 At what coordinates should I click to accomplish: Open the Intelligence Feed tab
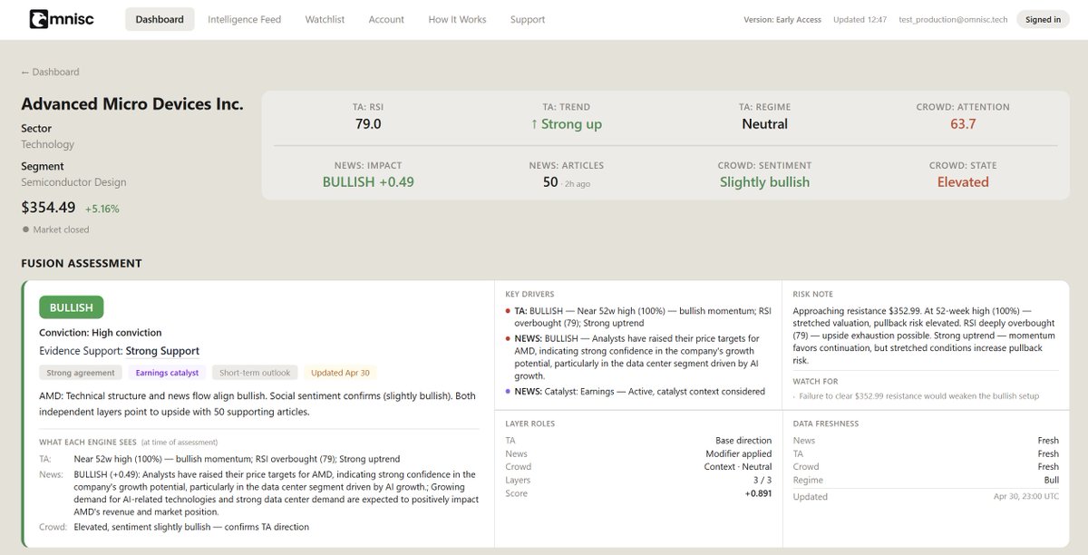pyautogui.click(x=245, y=19)
